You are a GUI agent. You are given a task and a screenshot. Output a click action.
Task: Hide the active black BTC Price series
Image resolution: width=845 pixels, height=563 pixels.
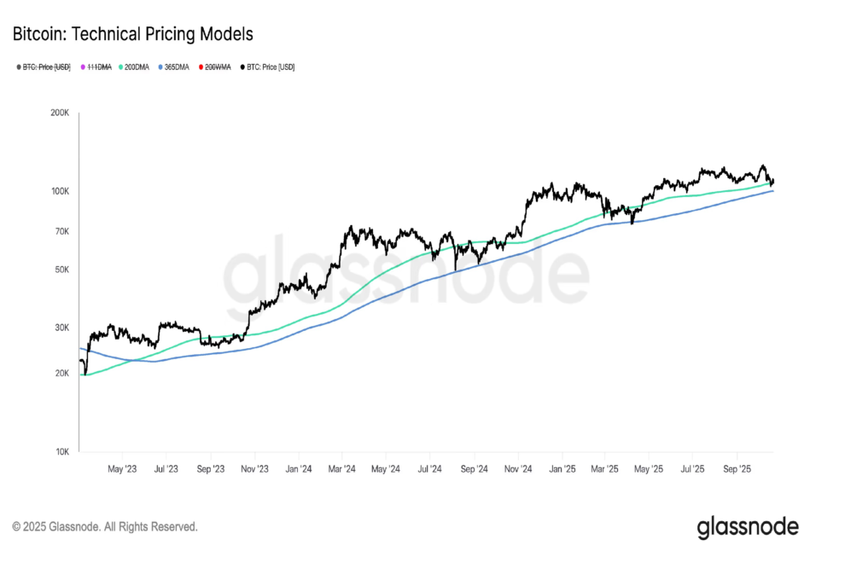coord(271,67)
